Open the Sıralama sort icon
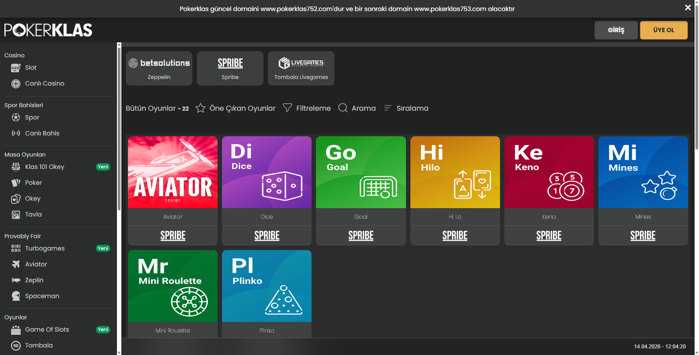Viewport: 699px width, 355px height. pyautogui.click(x=388, y=108)
